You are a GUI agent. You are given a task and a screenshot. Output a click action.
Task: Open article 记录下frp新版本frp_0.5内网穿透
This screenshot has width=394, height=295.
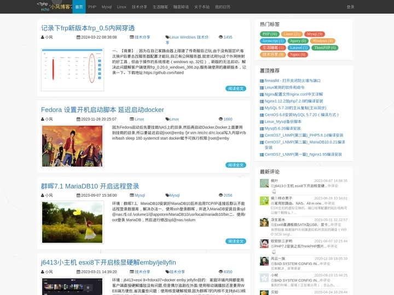88,28
